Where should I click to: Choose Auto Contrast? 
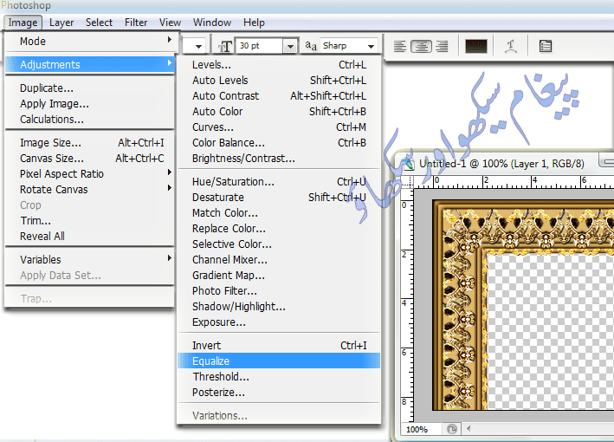click(x=279, y=96)
